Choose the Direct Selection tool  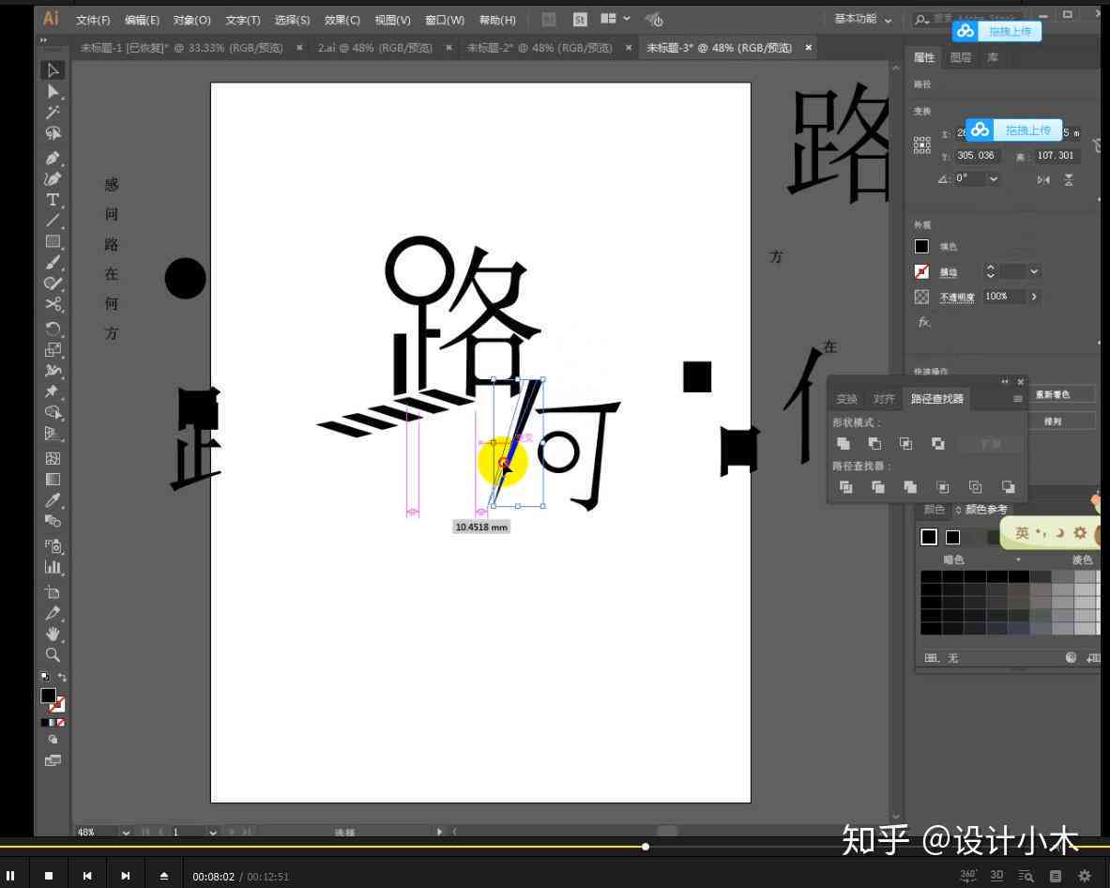tap(53, 91)
